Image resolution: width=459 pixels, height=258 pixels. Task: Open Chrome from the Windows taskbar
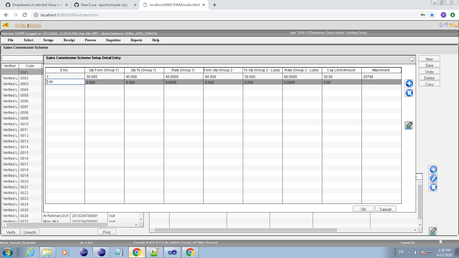coord(136,253)
